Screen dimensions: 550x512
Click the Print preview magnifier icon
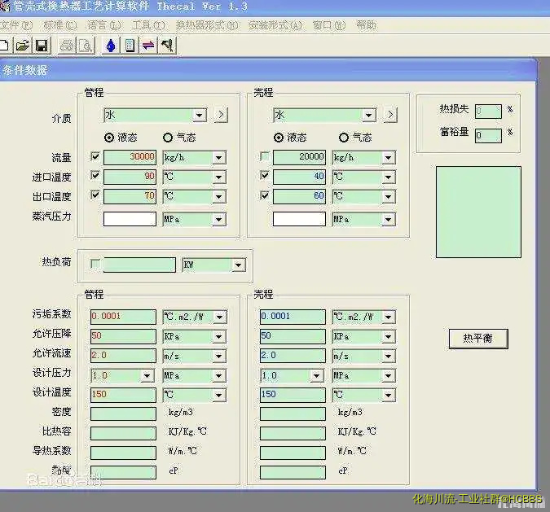[x=86, y=46]
